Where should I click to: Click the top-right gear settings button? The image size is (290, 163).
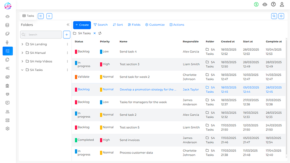tap(281, 16)
